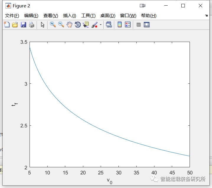This screenshot has height=188, width=212.
Task: Open a file via the folder icon
Action: [15, 25]
